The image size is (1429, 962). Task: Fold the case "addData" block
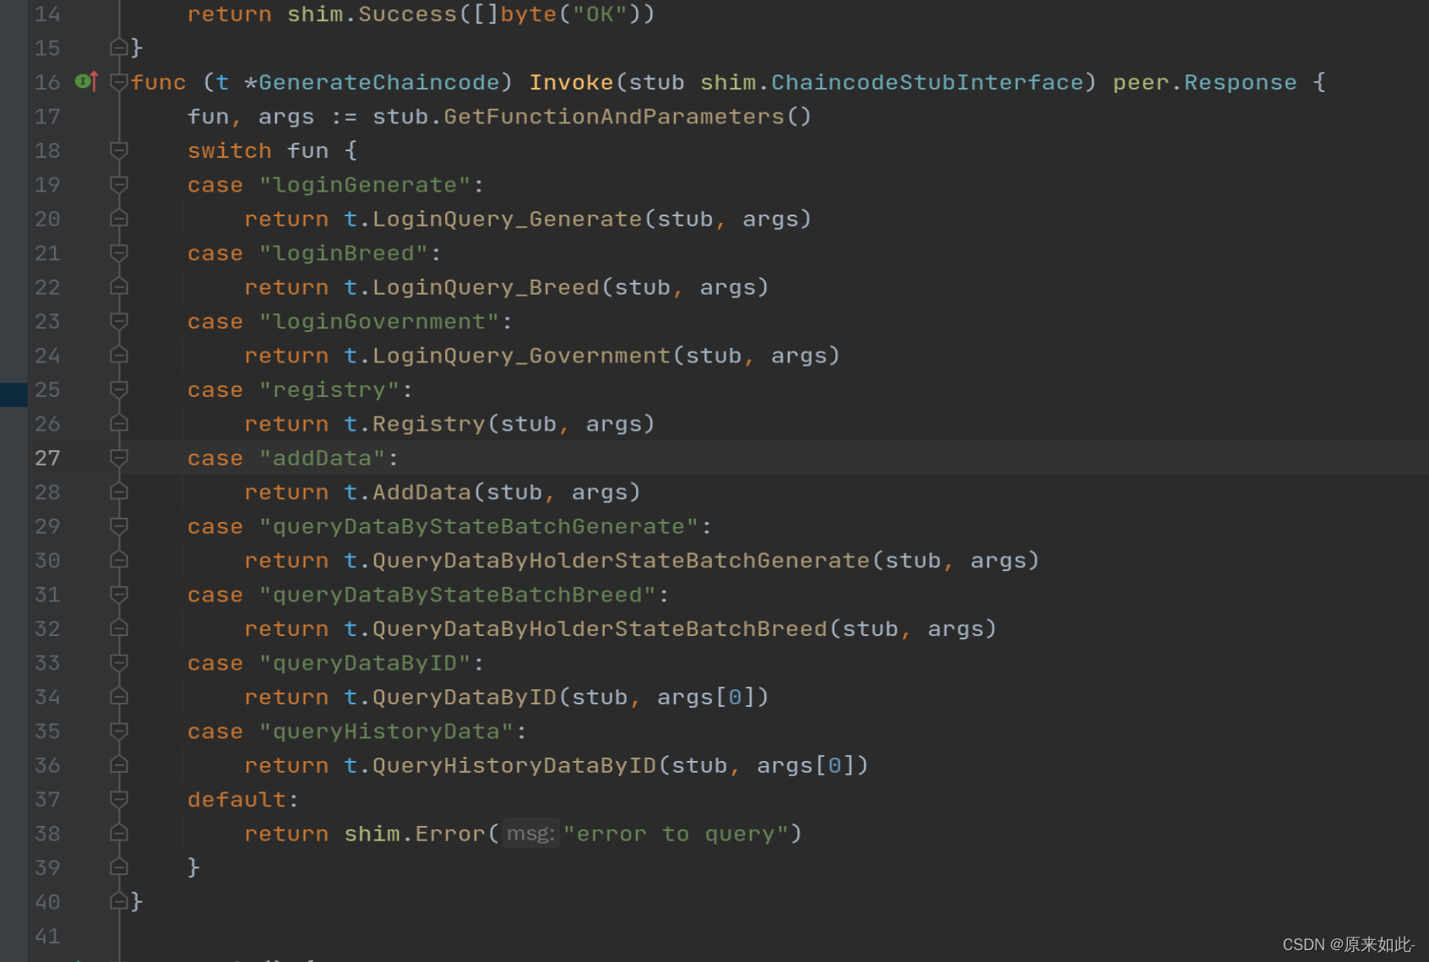119,458
